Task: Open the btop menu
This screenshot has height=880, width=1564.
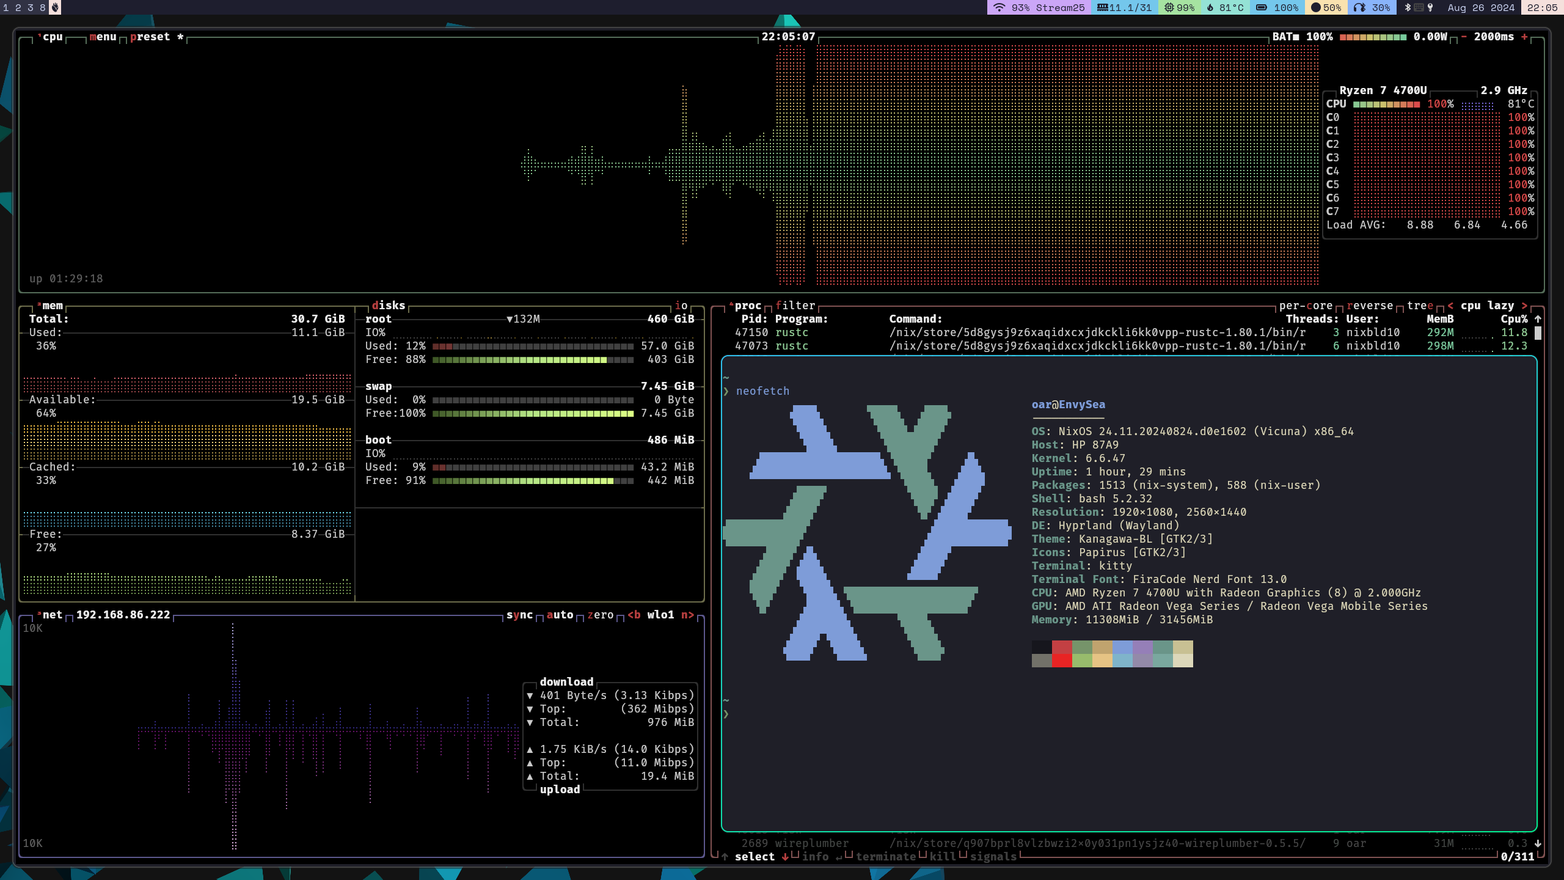Action: tap(103, 37)
